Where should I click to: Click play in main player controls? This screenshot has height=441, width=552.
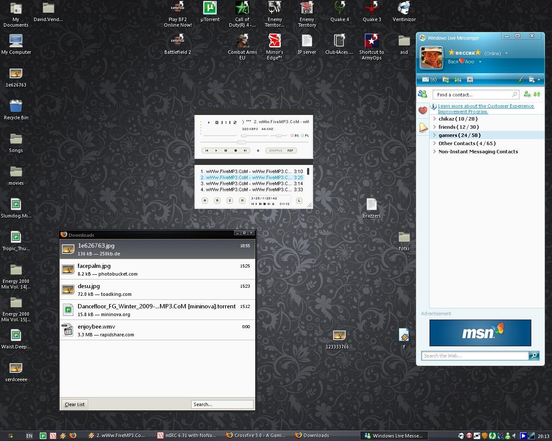[216, 150]
